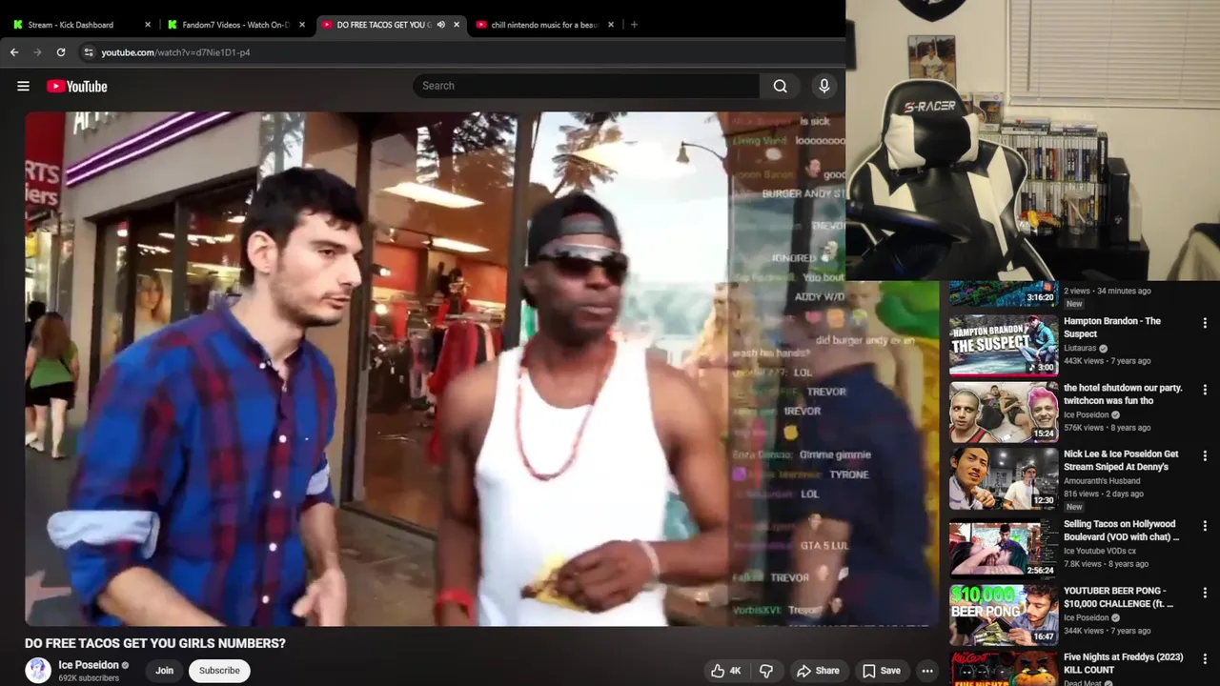Play the 15:24 hotel shutdown thumbnail
The width and height of the screenshot is (1220, 686).
tap(1003, 412)
